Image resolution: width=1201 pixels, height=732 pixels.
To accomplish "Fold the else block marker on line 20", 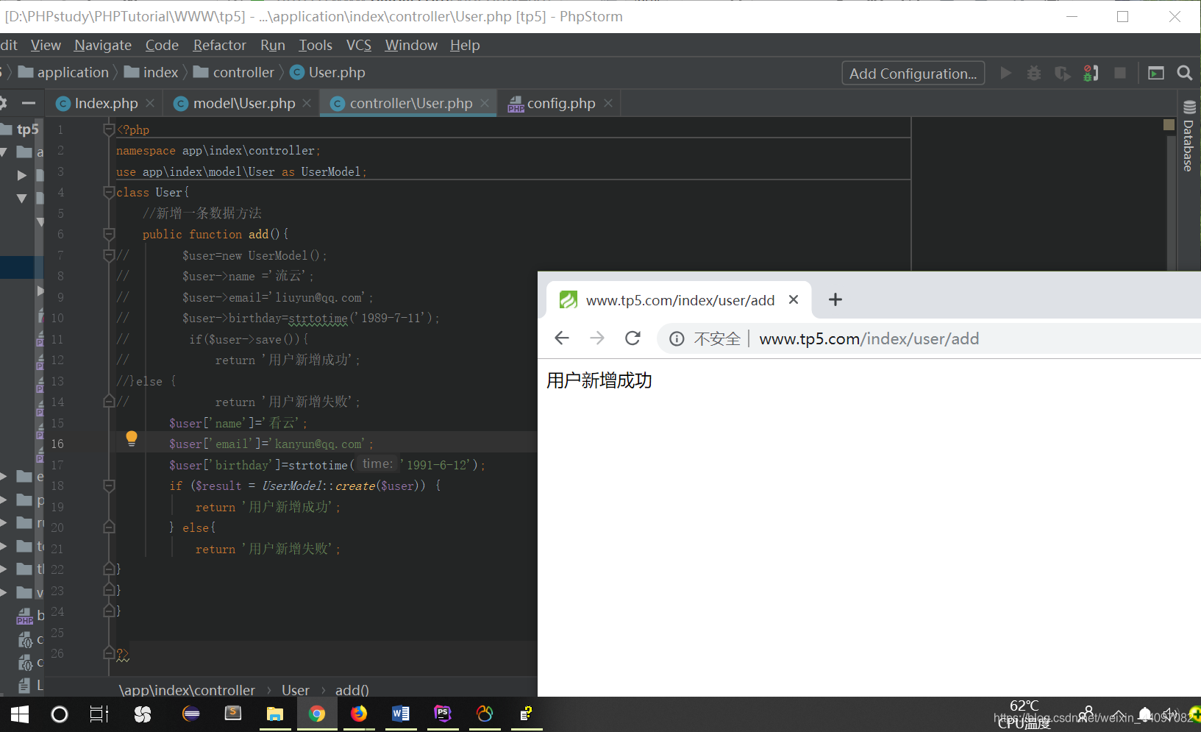I will click(109, 527).
